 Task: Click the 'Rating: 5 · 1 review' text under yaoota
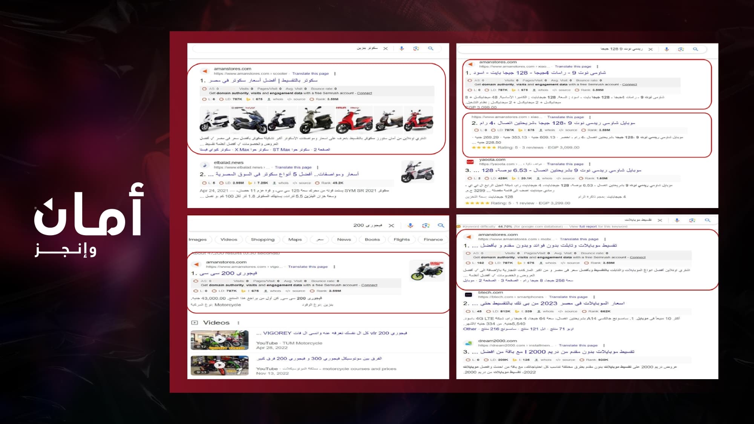pyautogui.click(x=512, y=203)
